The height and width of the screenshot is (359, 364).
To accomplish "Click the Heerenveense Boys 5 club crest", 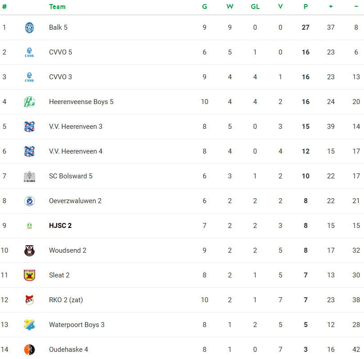I will (29, 102).
